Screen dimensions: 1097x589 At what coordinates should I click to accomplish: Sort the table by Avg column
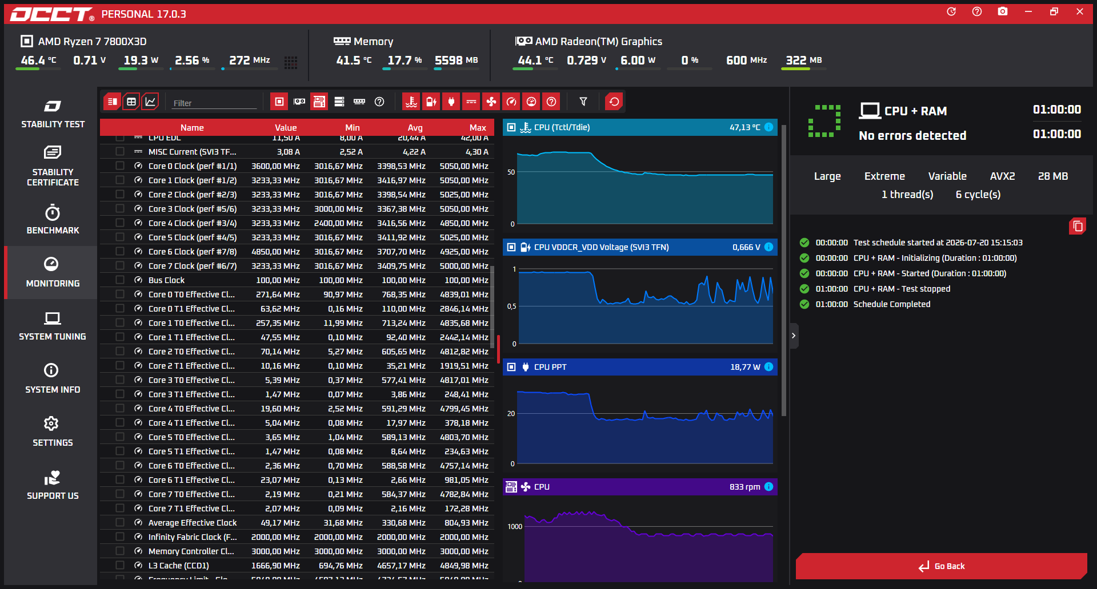tap(415, 128)
